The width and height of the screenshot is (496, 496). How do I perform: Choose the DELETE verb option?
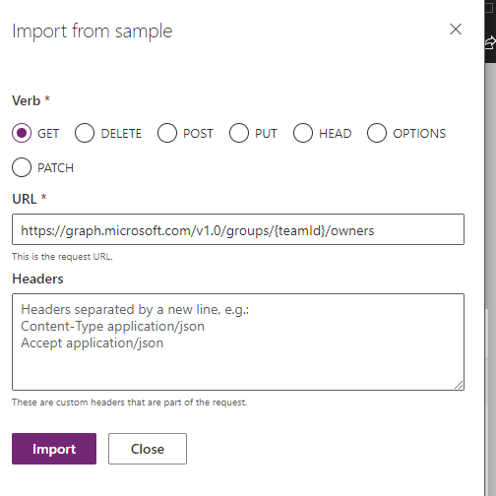coord(85,133)
